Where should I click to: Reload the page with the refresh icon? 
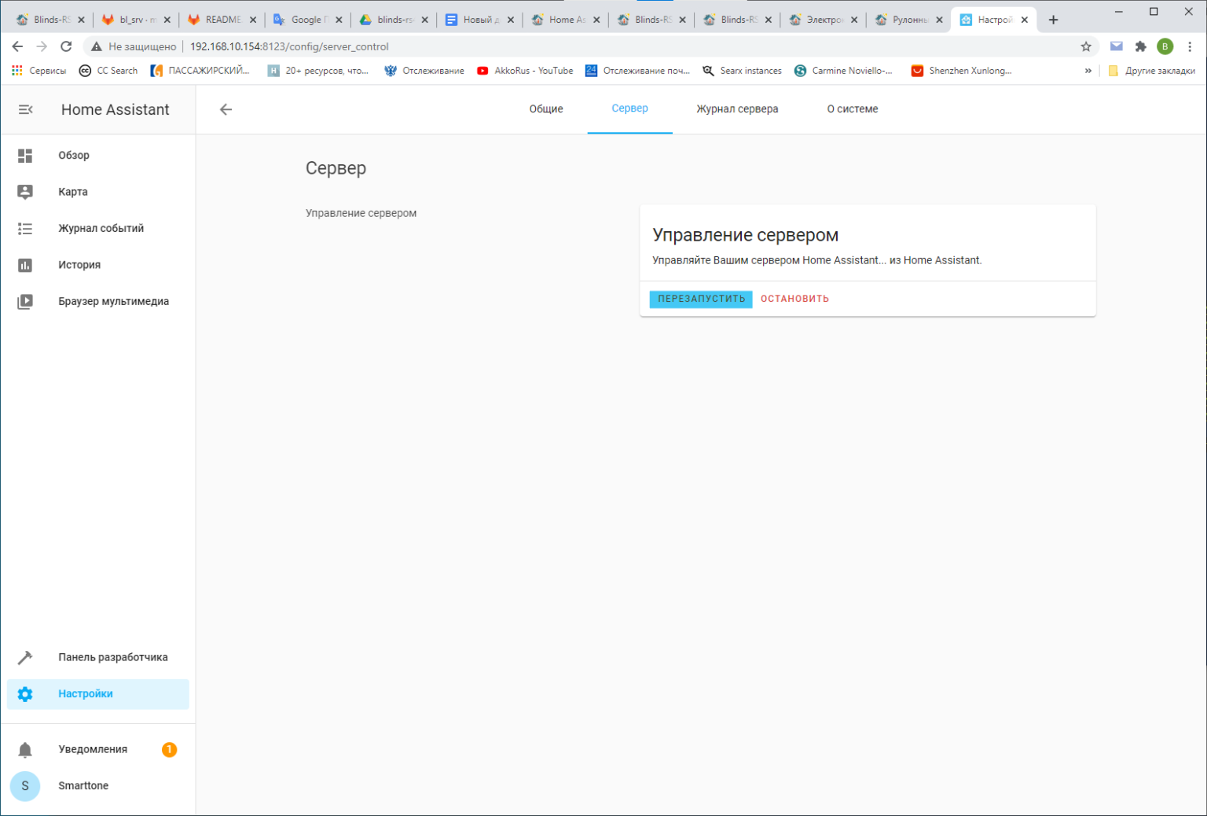tap(66, 46)
